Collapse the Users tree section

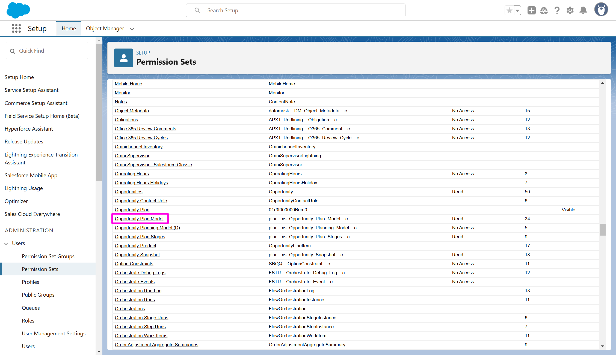(x=6, y=243)
